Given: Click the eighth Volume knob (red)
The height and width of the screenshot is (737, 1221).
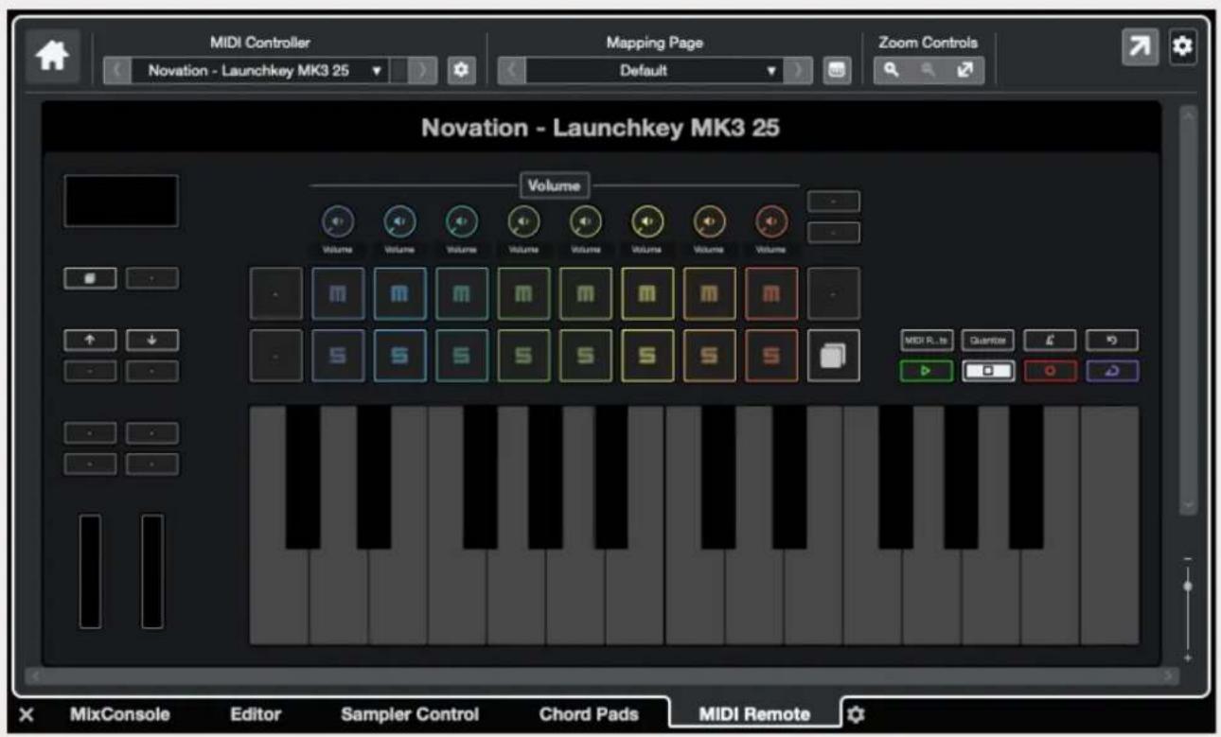Looking at the screenshot, I should point(772,222).
